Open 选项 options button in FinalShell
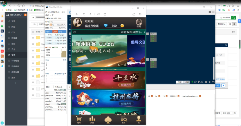Image resolution: width=241 pixels, height=126 pixels. 187,82
